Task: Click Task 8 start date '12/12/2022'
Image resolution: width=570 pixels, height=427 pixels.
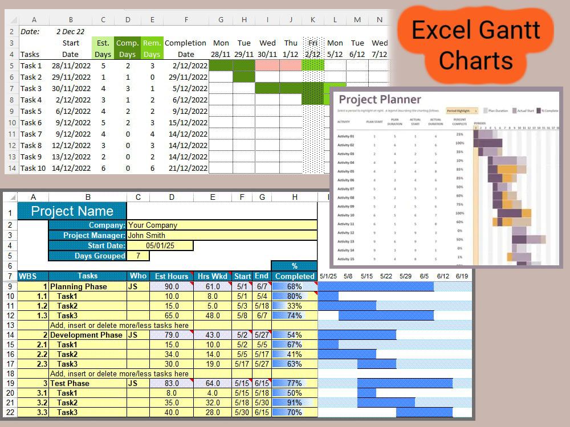Action: pyautogui.click(x=71, y=146)
